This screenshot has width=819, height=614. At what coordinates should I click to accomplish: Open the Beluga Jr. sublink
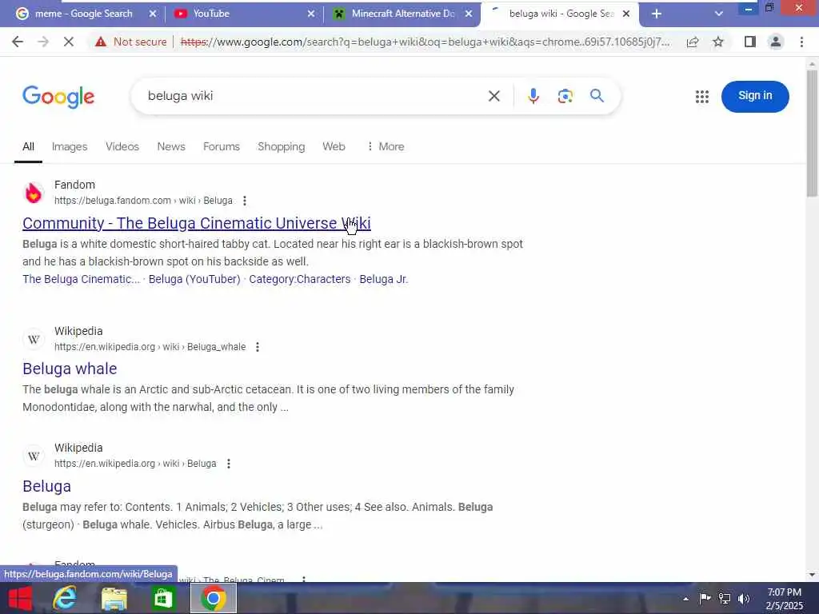pos(384,279)
